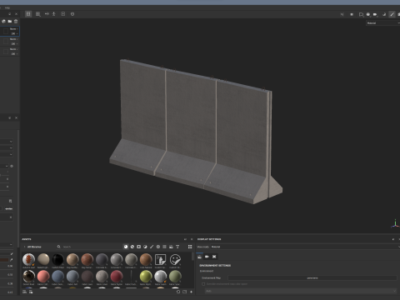Switch to the viewport settings tab icon
Screen dimensions: 400x300
pyautogui.click(x=214, y=257)
